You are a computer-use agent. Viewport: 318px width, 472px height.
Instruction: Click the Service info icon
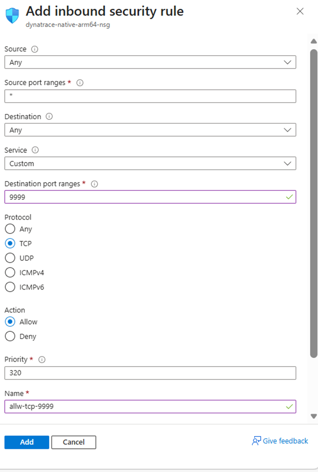(x=35, y=150)
